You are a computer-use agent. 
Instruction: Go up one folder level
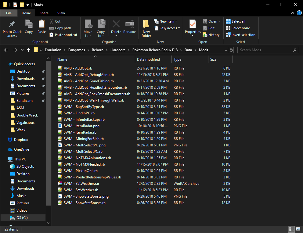pyautogui.click(x=29, y=50)
